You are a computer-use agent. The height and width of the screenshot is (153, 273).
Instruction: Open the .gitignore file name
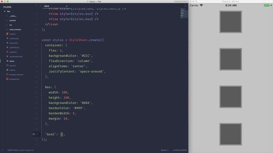point(13,52)
